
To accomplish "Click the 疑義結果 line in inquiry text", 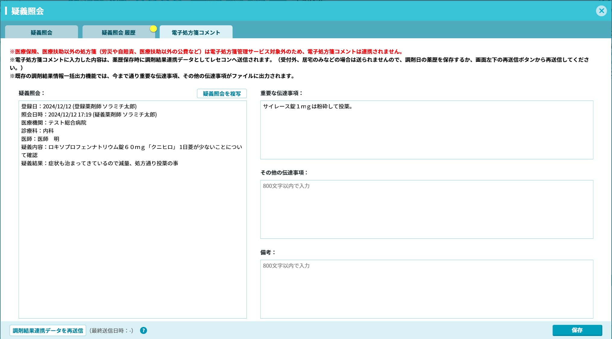I will [99, 163].
